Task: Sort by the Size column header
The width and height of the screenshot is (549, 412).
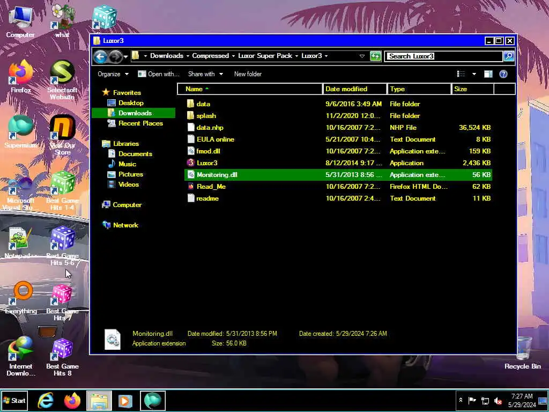Action: point(473,89)
